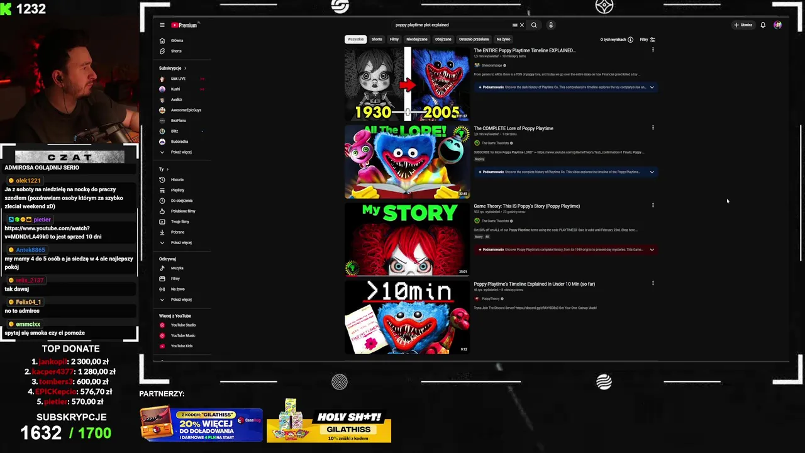The image size is (805, 453).
Task: Click the magnifier search button
Action: point(534,25)
